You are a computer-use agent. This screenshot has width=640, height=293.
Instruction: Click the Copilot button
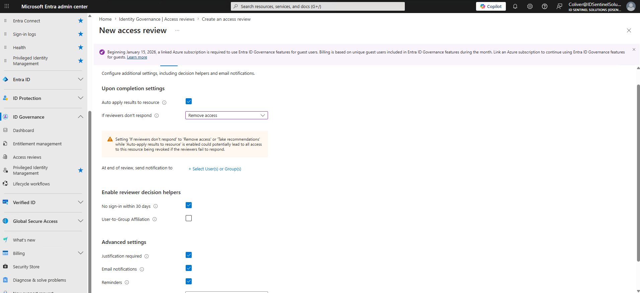pyautogui.click(x=491, y=6)
